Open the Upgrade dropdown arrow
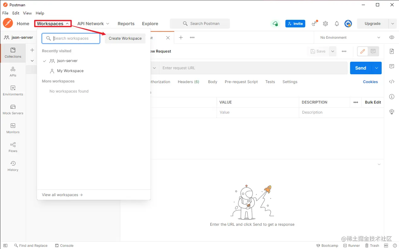399x249 pixels. click(392, 24)
